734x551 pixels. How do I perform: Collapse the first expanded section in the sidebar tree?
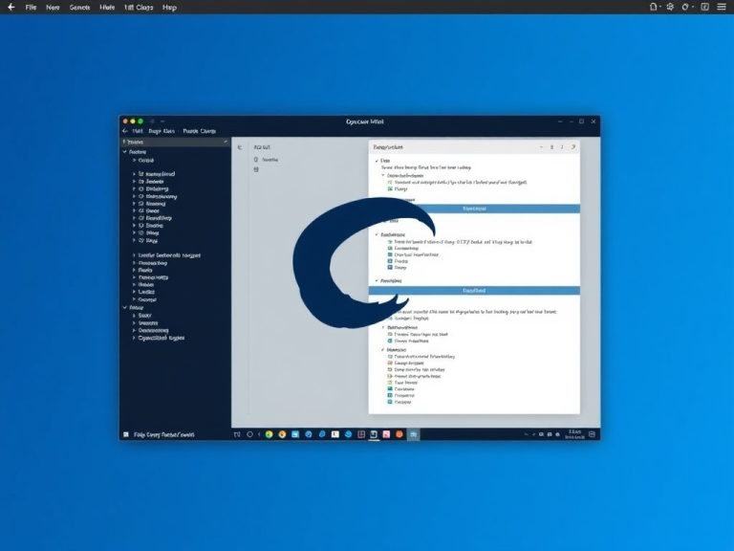point(125,152)
